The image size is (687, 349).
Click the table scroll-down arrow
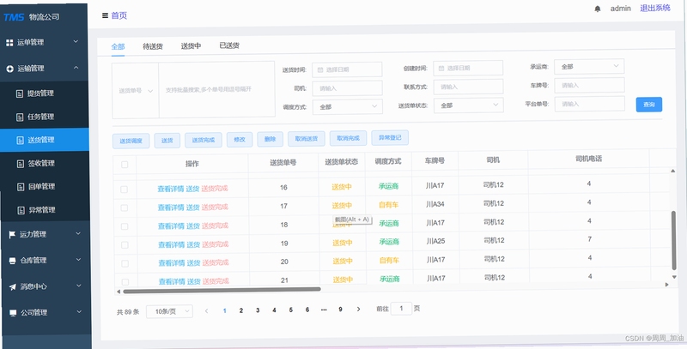pyautogui.click(x=674, y=277)
